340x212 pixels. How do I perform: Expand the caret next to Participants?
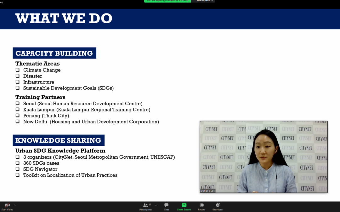tap(156, 205)
